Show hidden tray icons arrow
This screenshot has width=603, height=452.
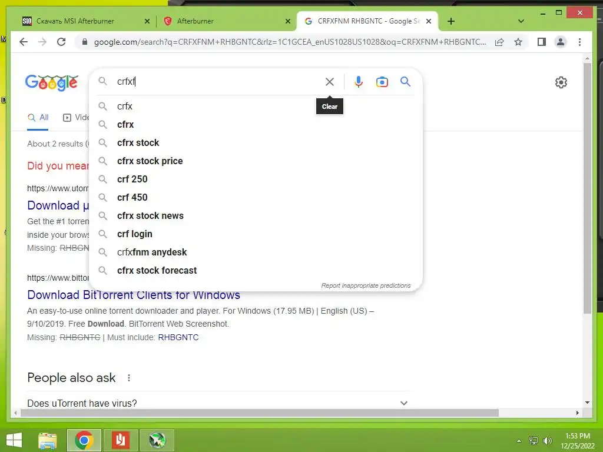519,441
